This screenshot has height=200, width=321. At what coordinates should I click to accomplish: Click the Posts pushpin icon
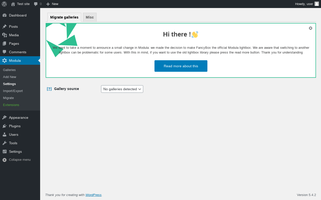(x=5, y=26)
